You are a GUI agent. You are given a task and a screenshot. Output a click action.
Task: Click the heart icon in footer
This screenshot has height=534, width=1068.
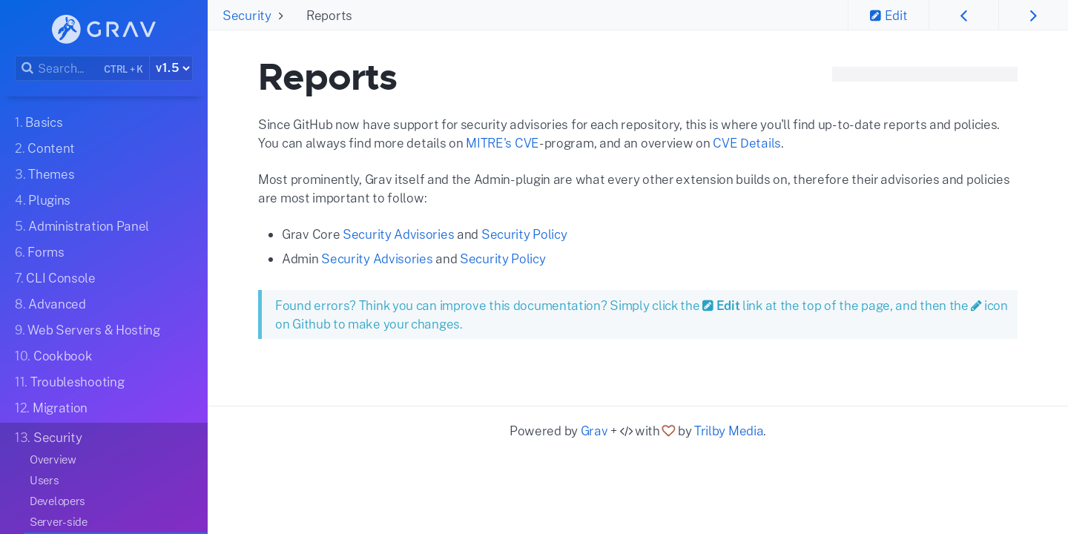tap(668, 430)
